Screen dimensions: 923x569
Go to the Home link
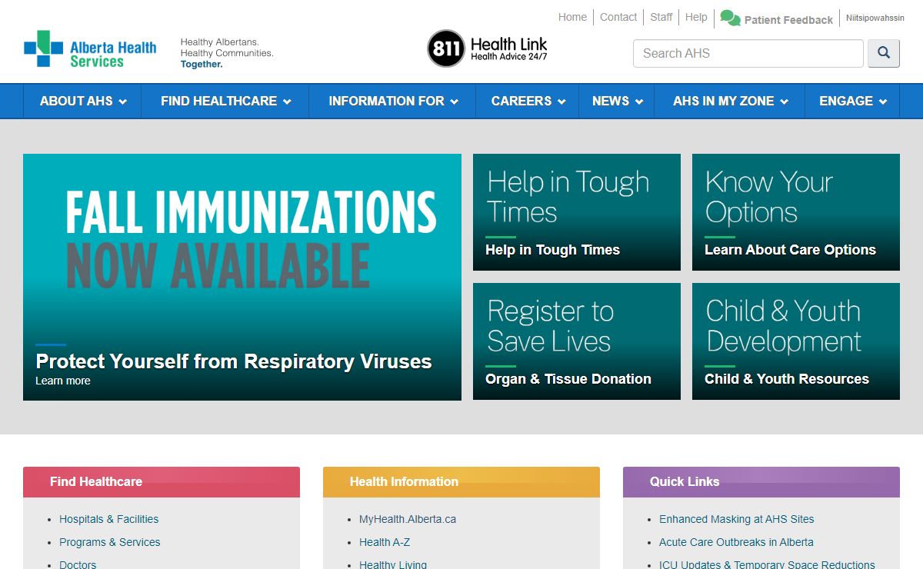[x=572, y=17]
